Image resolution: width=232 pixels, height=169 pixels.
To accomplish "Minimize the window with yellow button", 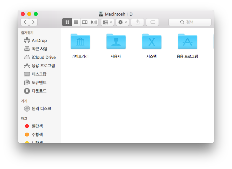I will click(x=29, y=14).
